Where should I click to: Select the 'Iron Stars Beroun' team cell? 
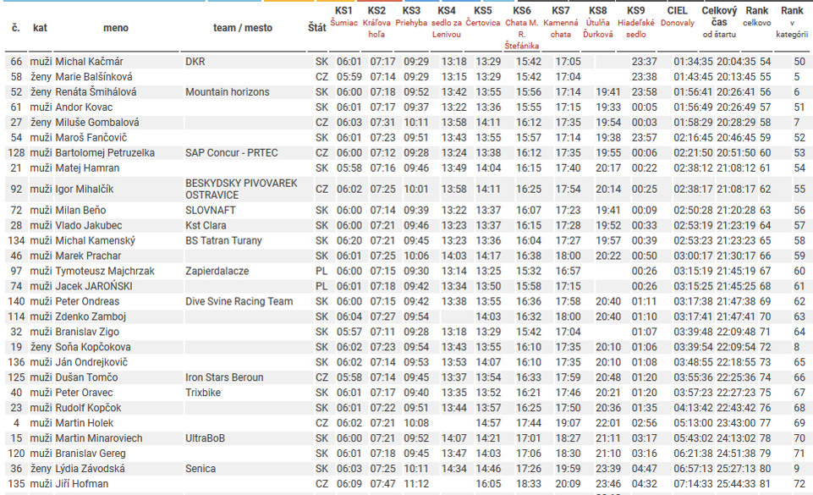coord(224,377)
